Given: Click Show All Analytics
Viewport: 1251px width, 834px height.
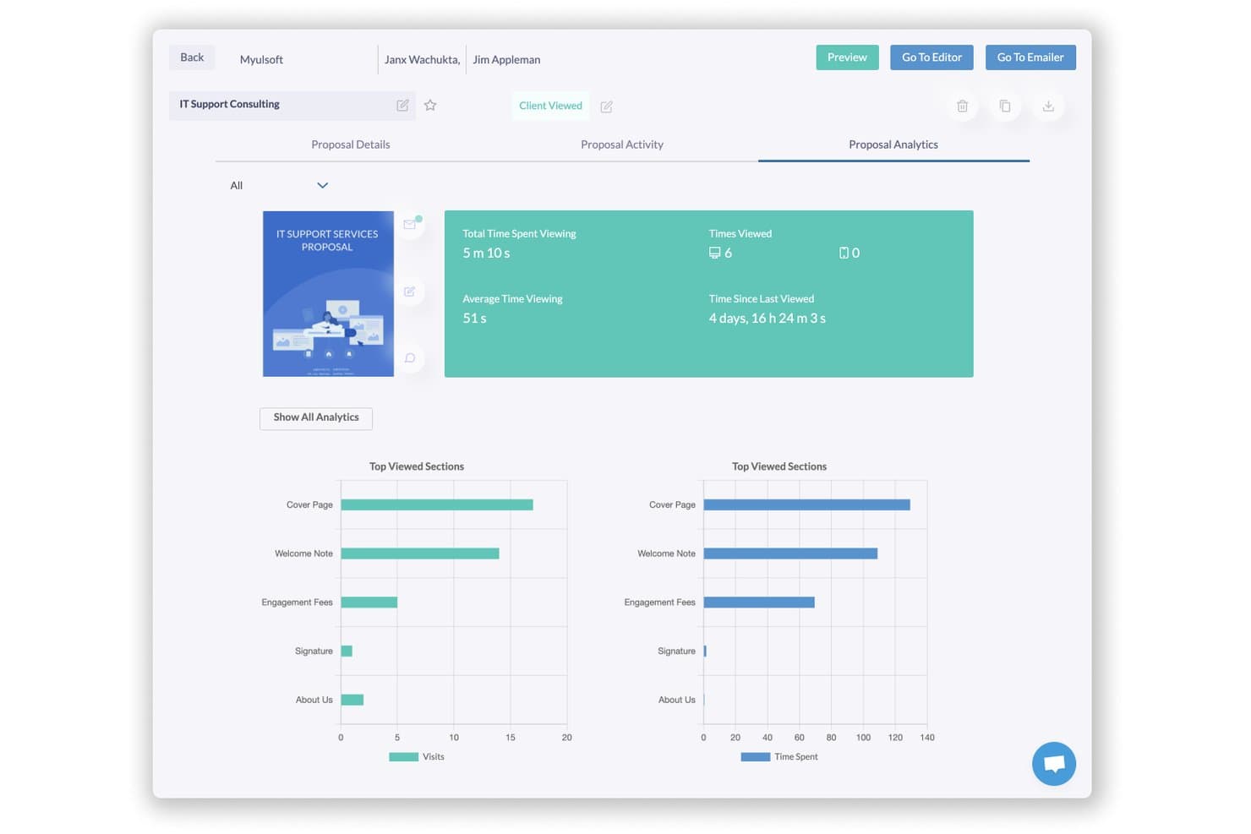Looking at the screenshot, I should (x=316, y=418).
